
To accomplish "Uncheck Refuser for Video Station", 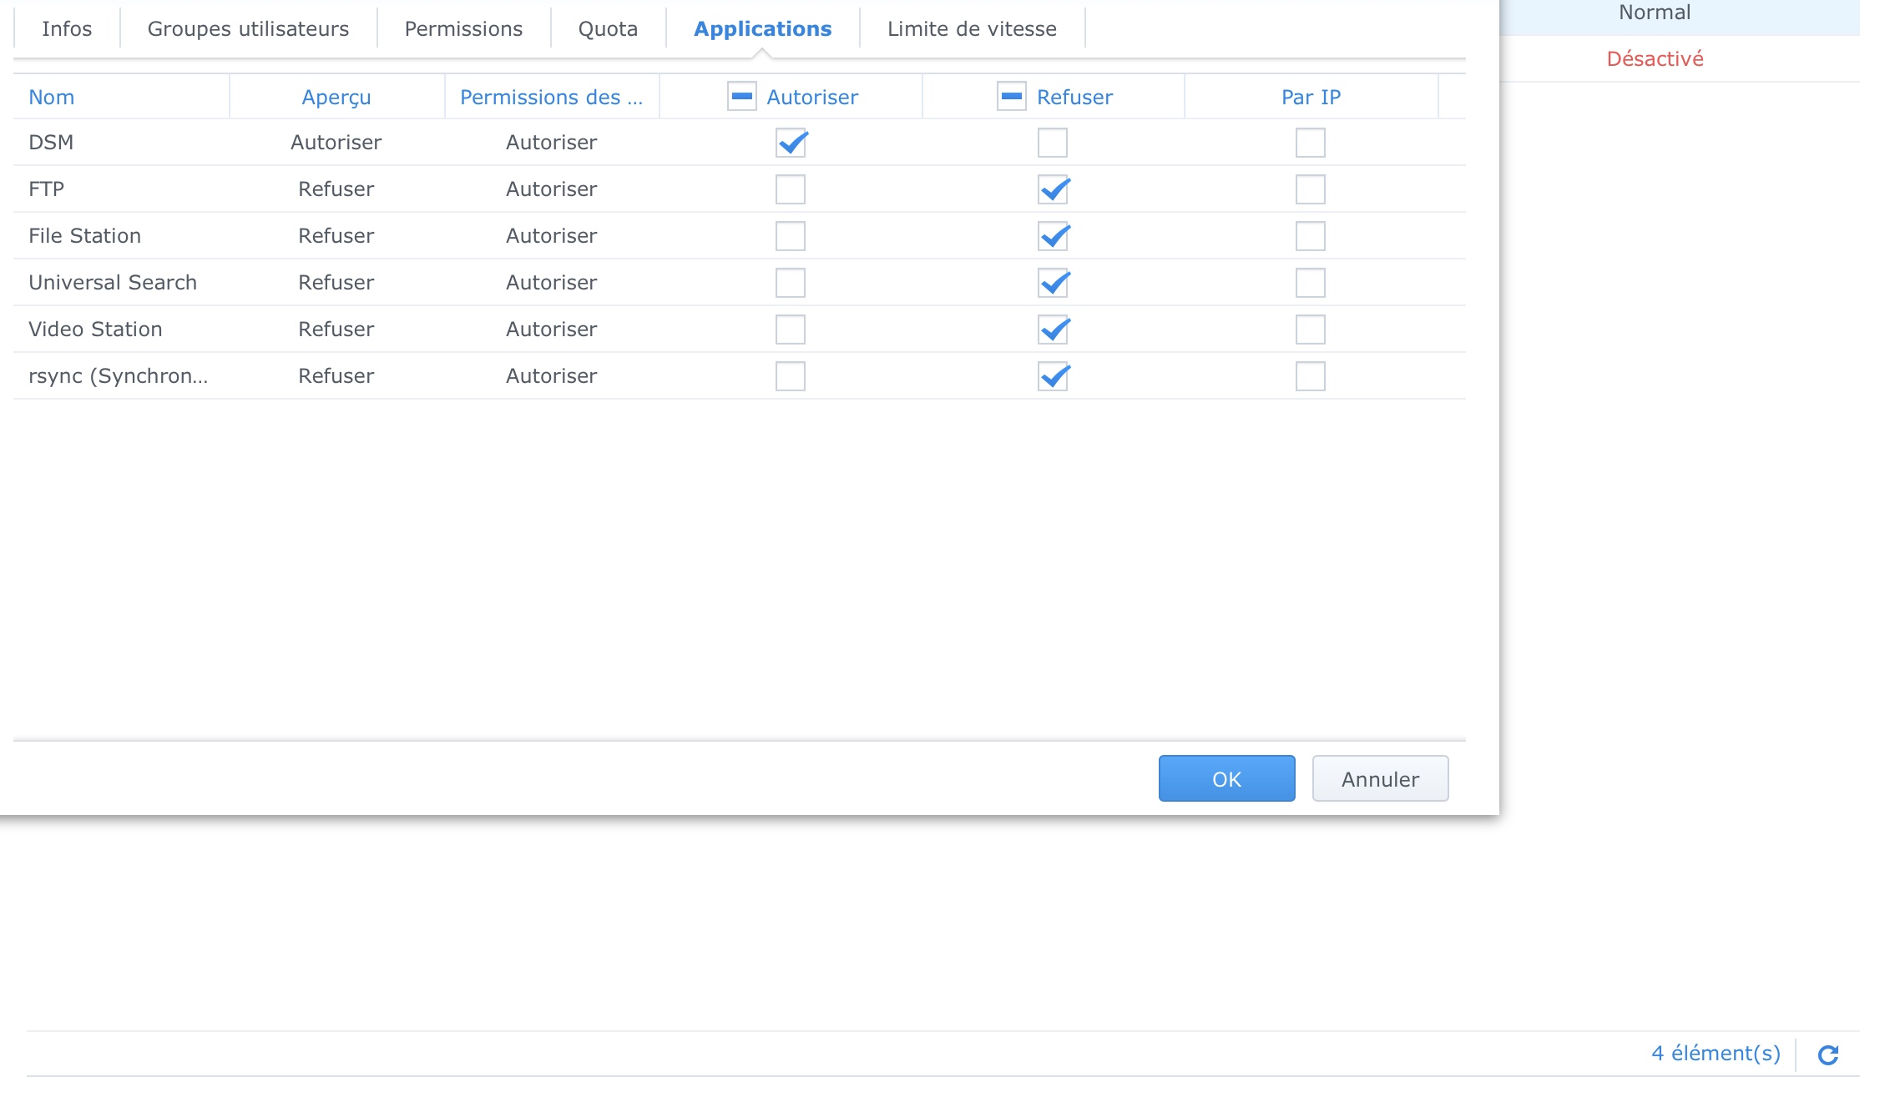I will (x=1053, y=330).
